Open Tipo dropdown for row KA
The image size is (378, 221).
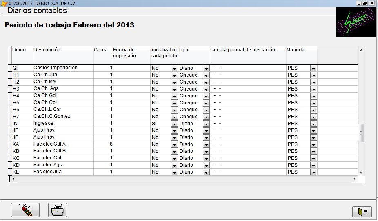[x=206, y=145]
